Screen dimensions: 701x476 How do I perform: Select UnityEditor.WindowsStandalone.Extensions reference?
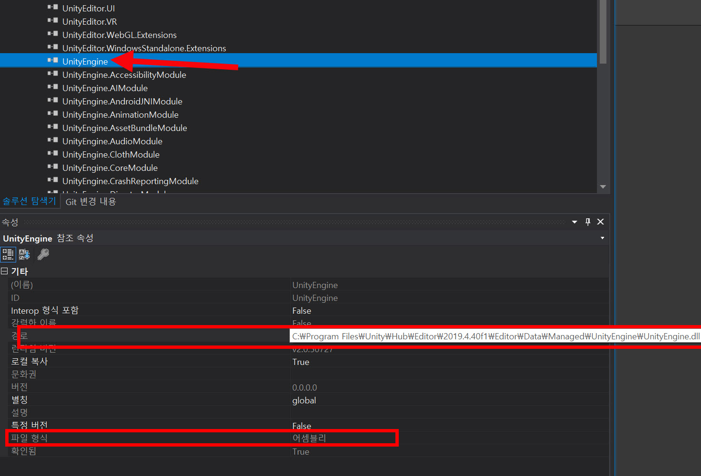144,48
